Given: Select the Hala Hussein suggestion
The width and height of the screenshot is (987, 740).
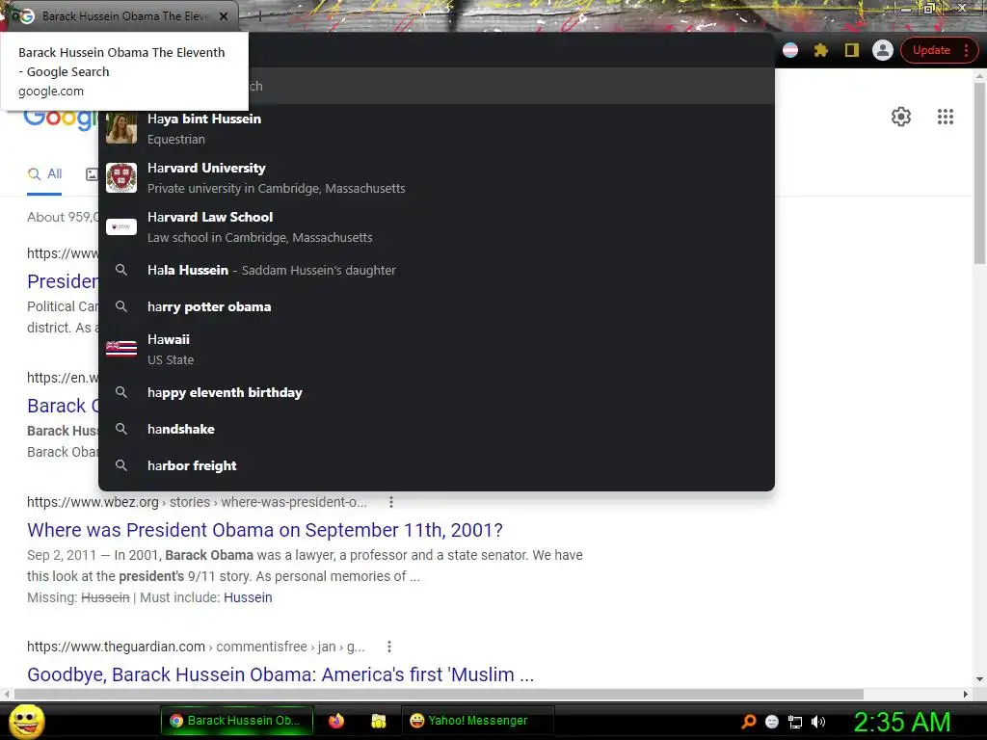Looking at the screenshot, I should [437, 270].
